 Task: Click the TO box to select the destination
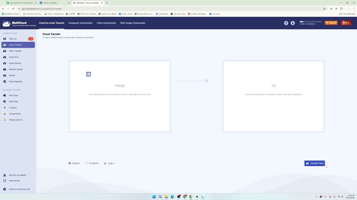274,96
